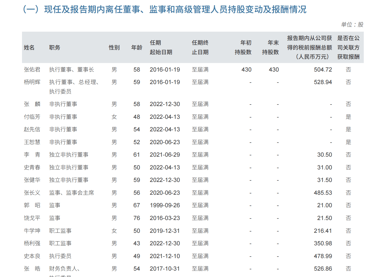Select the 年龄 column header
The width and height of the screenshot is (384, 277).
pos(137,48)
